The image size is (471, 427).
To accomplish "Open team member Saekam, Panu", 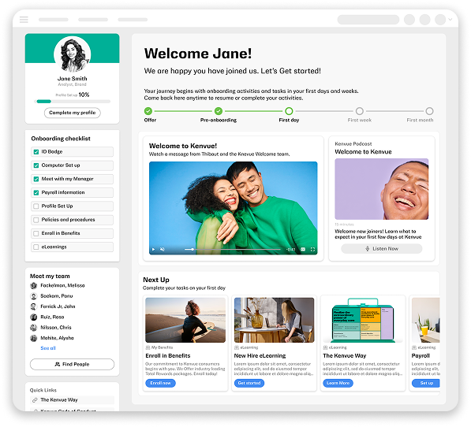I will pyautogui.click(x=57, y=296).
